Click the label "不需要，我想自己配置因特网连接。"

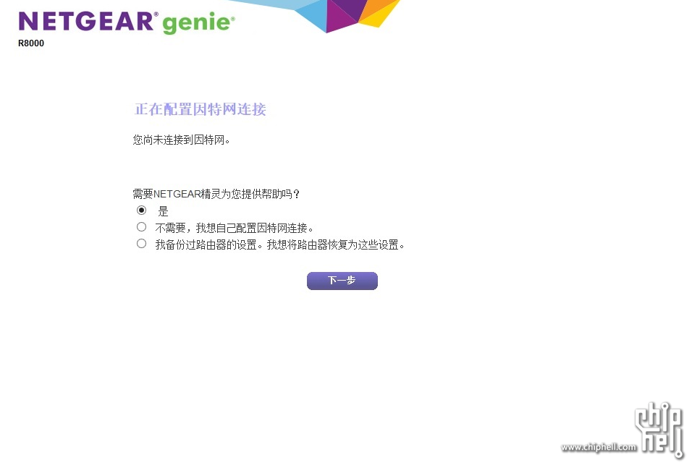click(x=235, y=228)
